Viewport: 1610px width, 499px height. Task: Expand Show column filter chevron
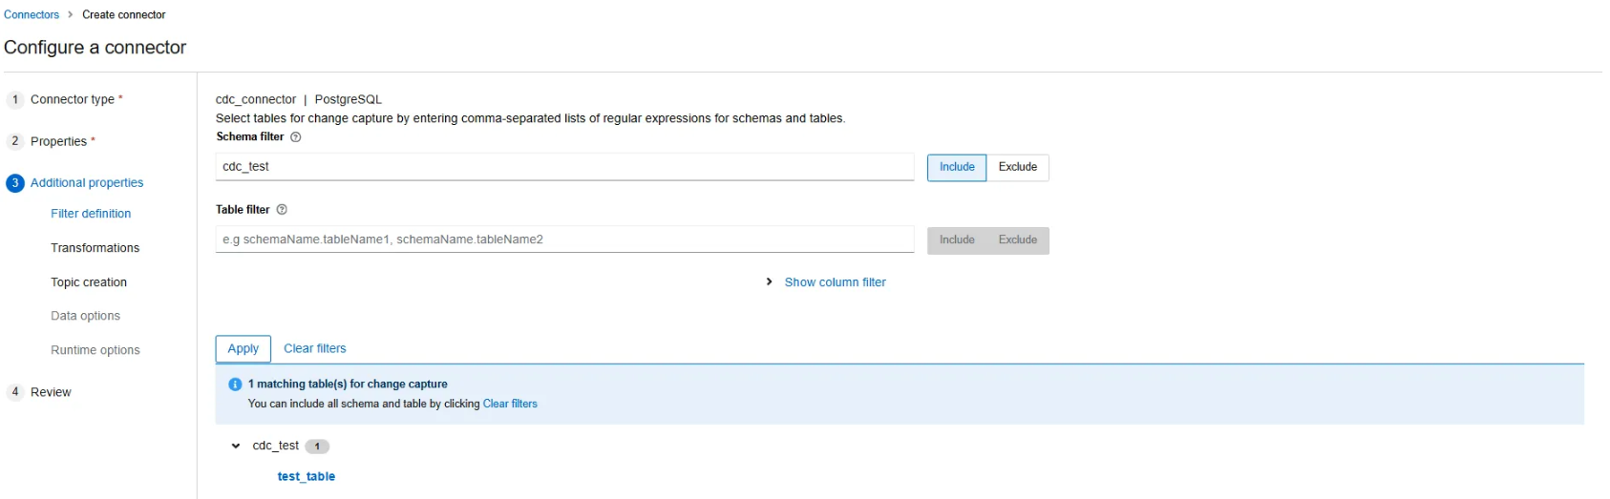tap(770, 282)
